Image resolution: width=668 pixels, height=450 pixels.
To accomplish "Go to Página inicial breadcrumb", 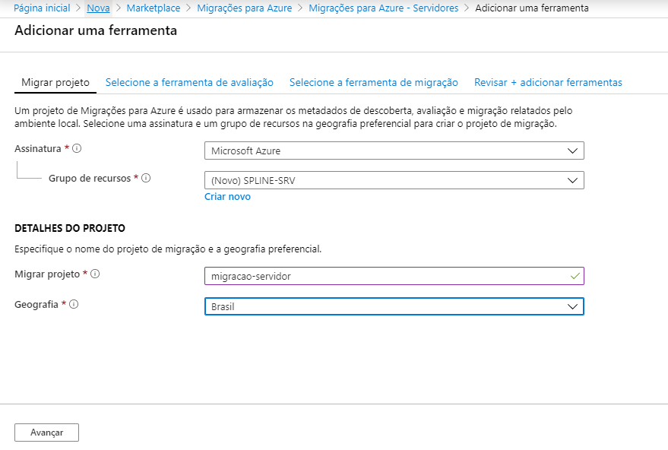I will point(42,8).
